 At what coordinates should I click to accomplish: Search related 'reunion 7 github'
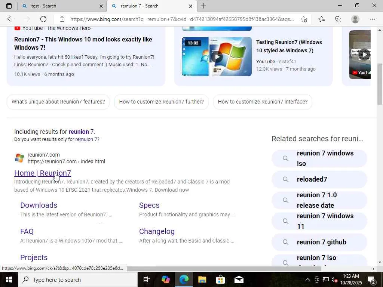pyautogui.click(x=319, y=242)
